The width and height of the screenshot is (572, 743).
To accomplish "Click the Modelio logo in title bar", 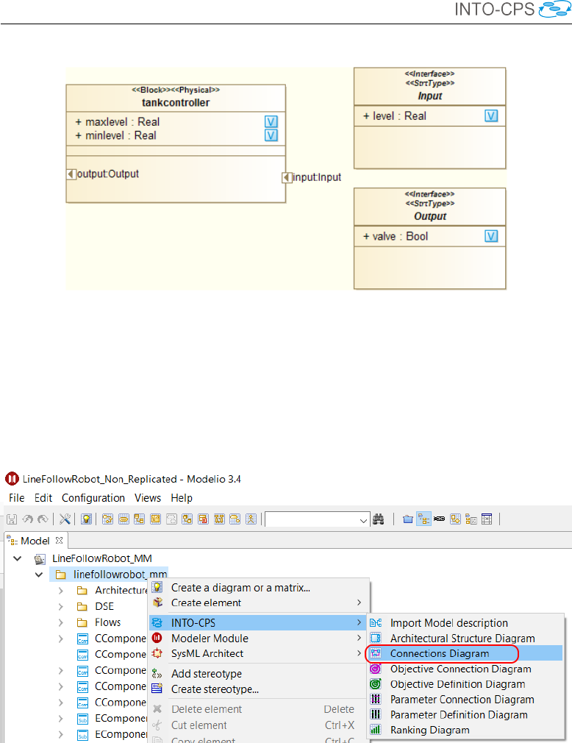I will click(12, 479).
